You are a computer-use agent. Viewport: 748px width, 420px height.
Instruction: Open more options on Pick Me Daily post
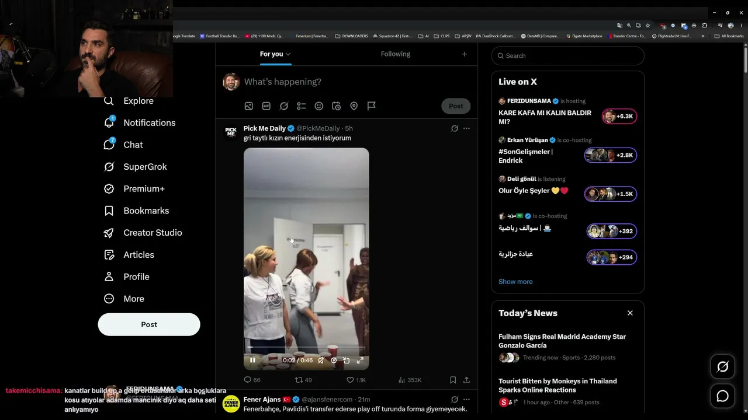466,128
